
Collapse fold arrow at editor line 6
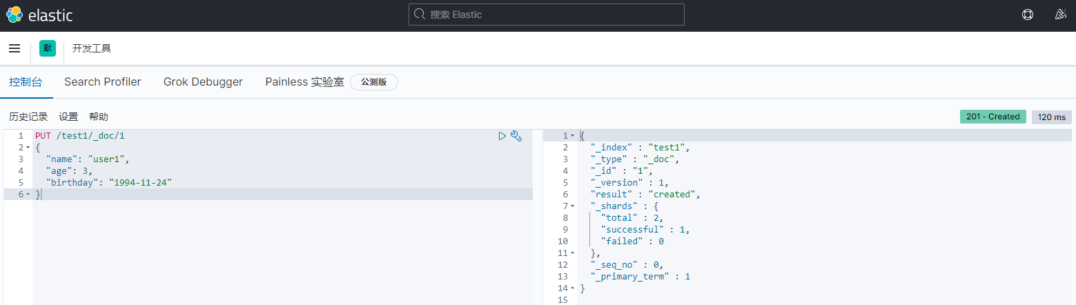pyautogui.click(x=28, y=195)
